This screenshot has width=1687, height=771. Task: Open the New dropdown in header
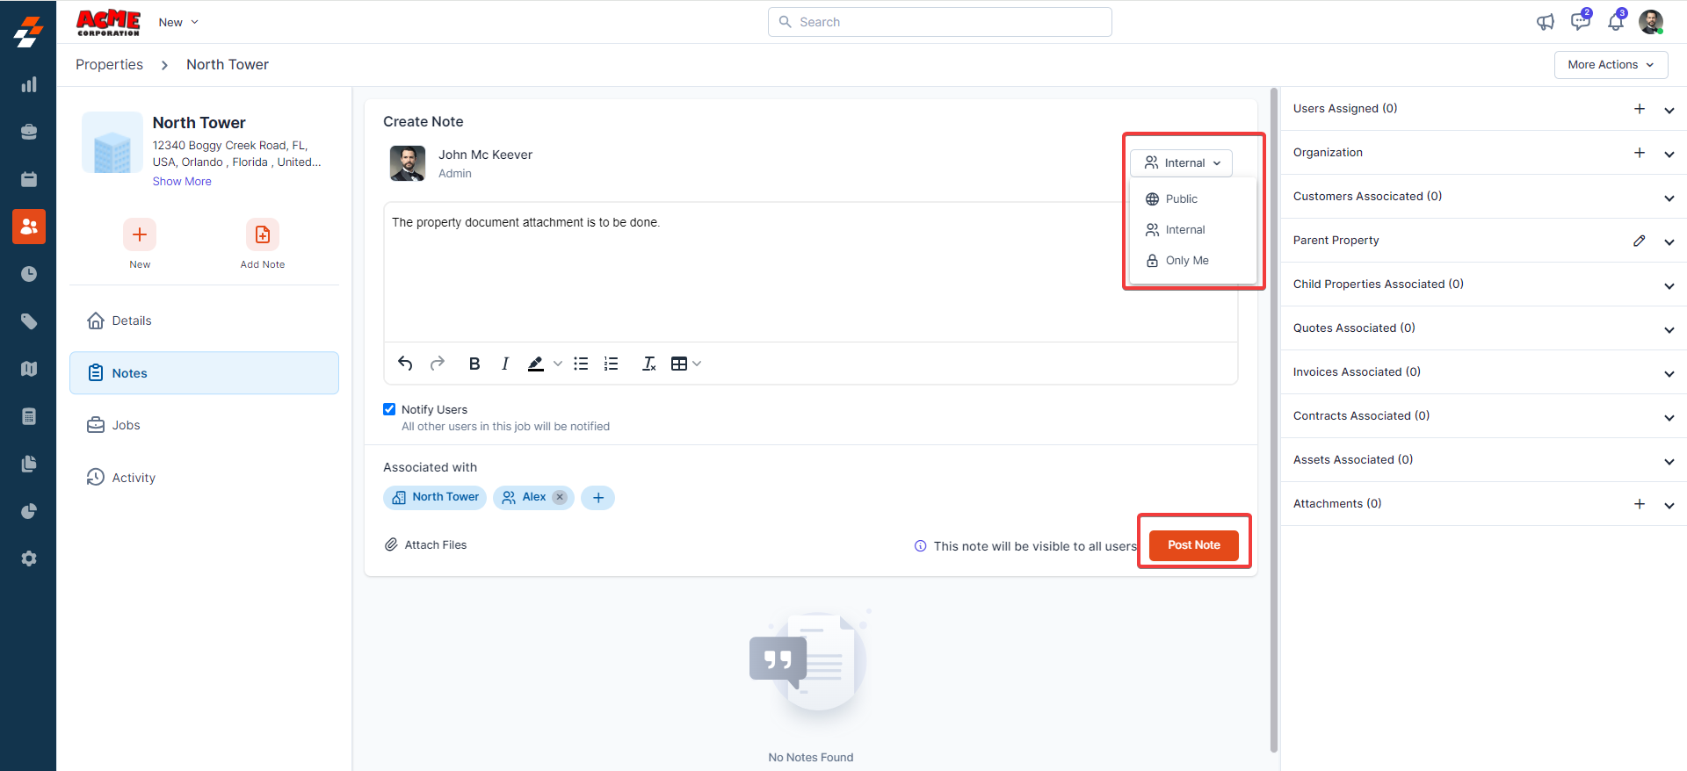pos(178,22)
